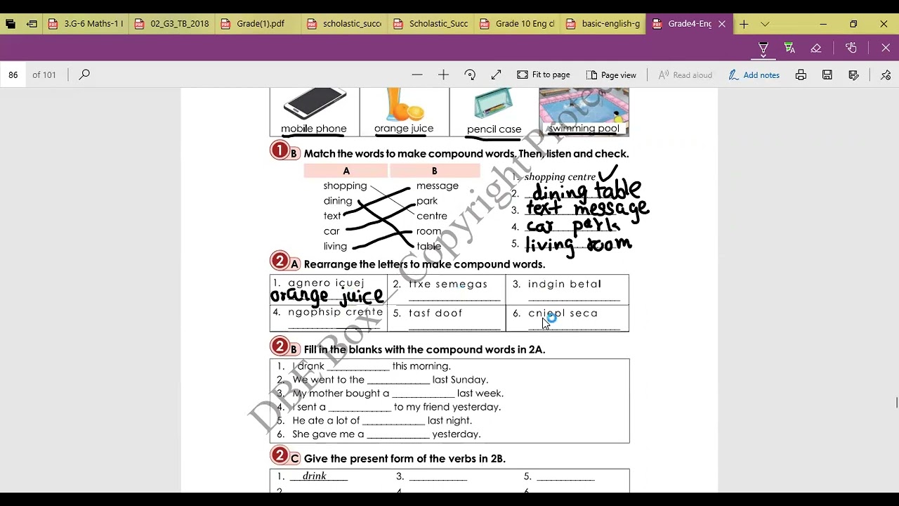Click Fit to page

544,74
